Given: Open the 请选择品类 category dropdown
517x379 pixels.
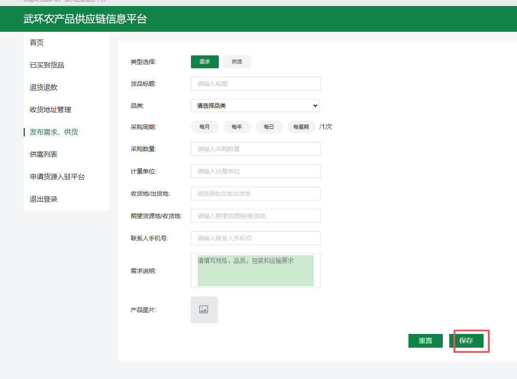Looking at the screenshot, I should tap(255, 106).
